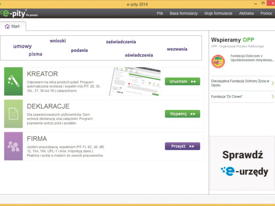Open the Aktówka menu
The image size is (275, 206).
[x=246, y=13]
